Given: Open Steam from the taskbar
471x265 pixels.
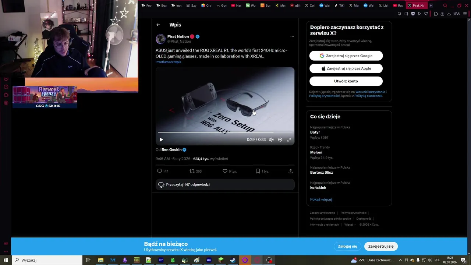Looking at the screenshot, I should tap(233, 260).
